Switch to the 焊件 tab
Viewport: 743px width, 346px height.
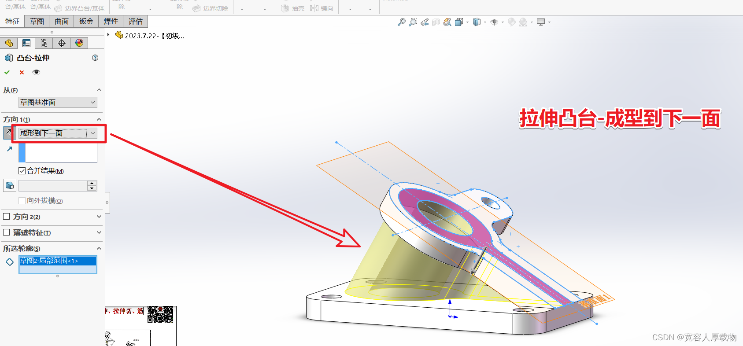pyautogui.click(x=111, y=21)
